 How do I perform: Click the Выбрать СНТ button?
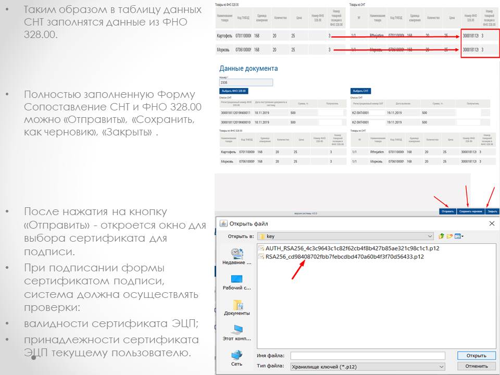click(x=360, y=91)
